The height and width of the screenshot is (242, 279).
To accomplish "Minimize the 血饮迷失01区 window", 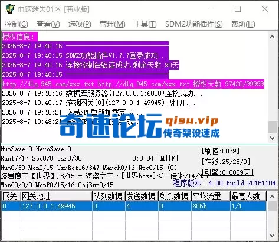I will [211, 9].
